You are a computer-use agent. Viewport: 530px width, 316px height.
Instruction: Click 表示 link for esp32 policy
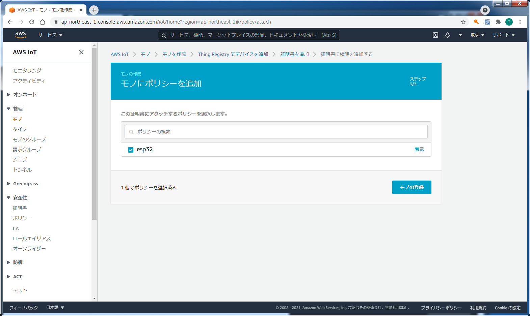(x=419, y=149)
